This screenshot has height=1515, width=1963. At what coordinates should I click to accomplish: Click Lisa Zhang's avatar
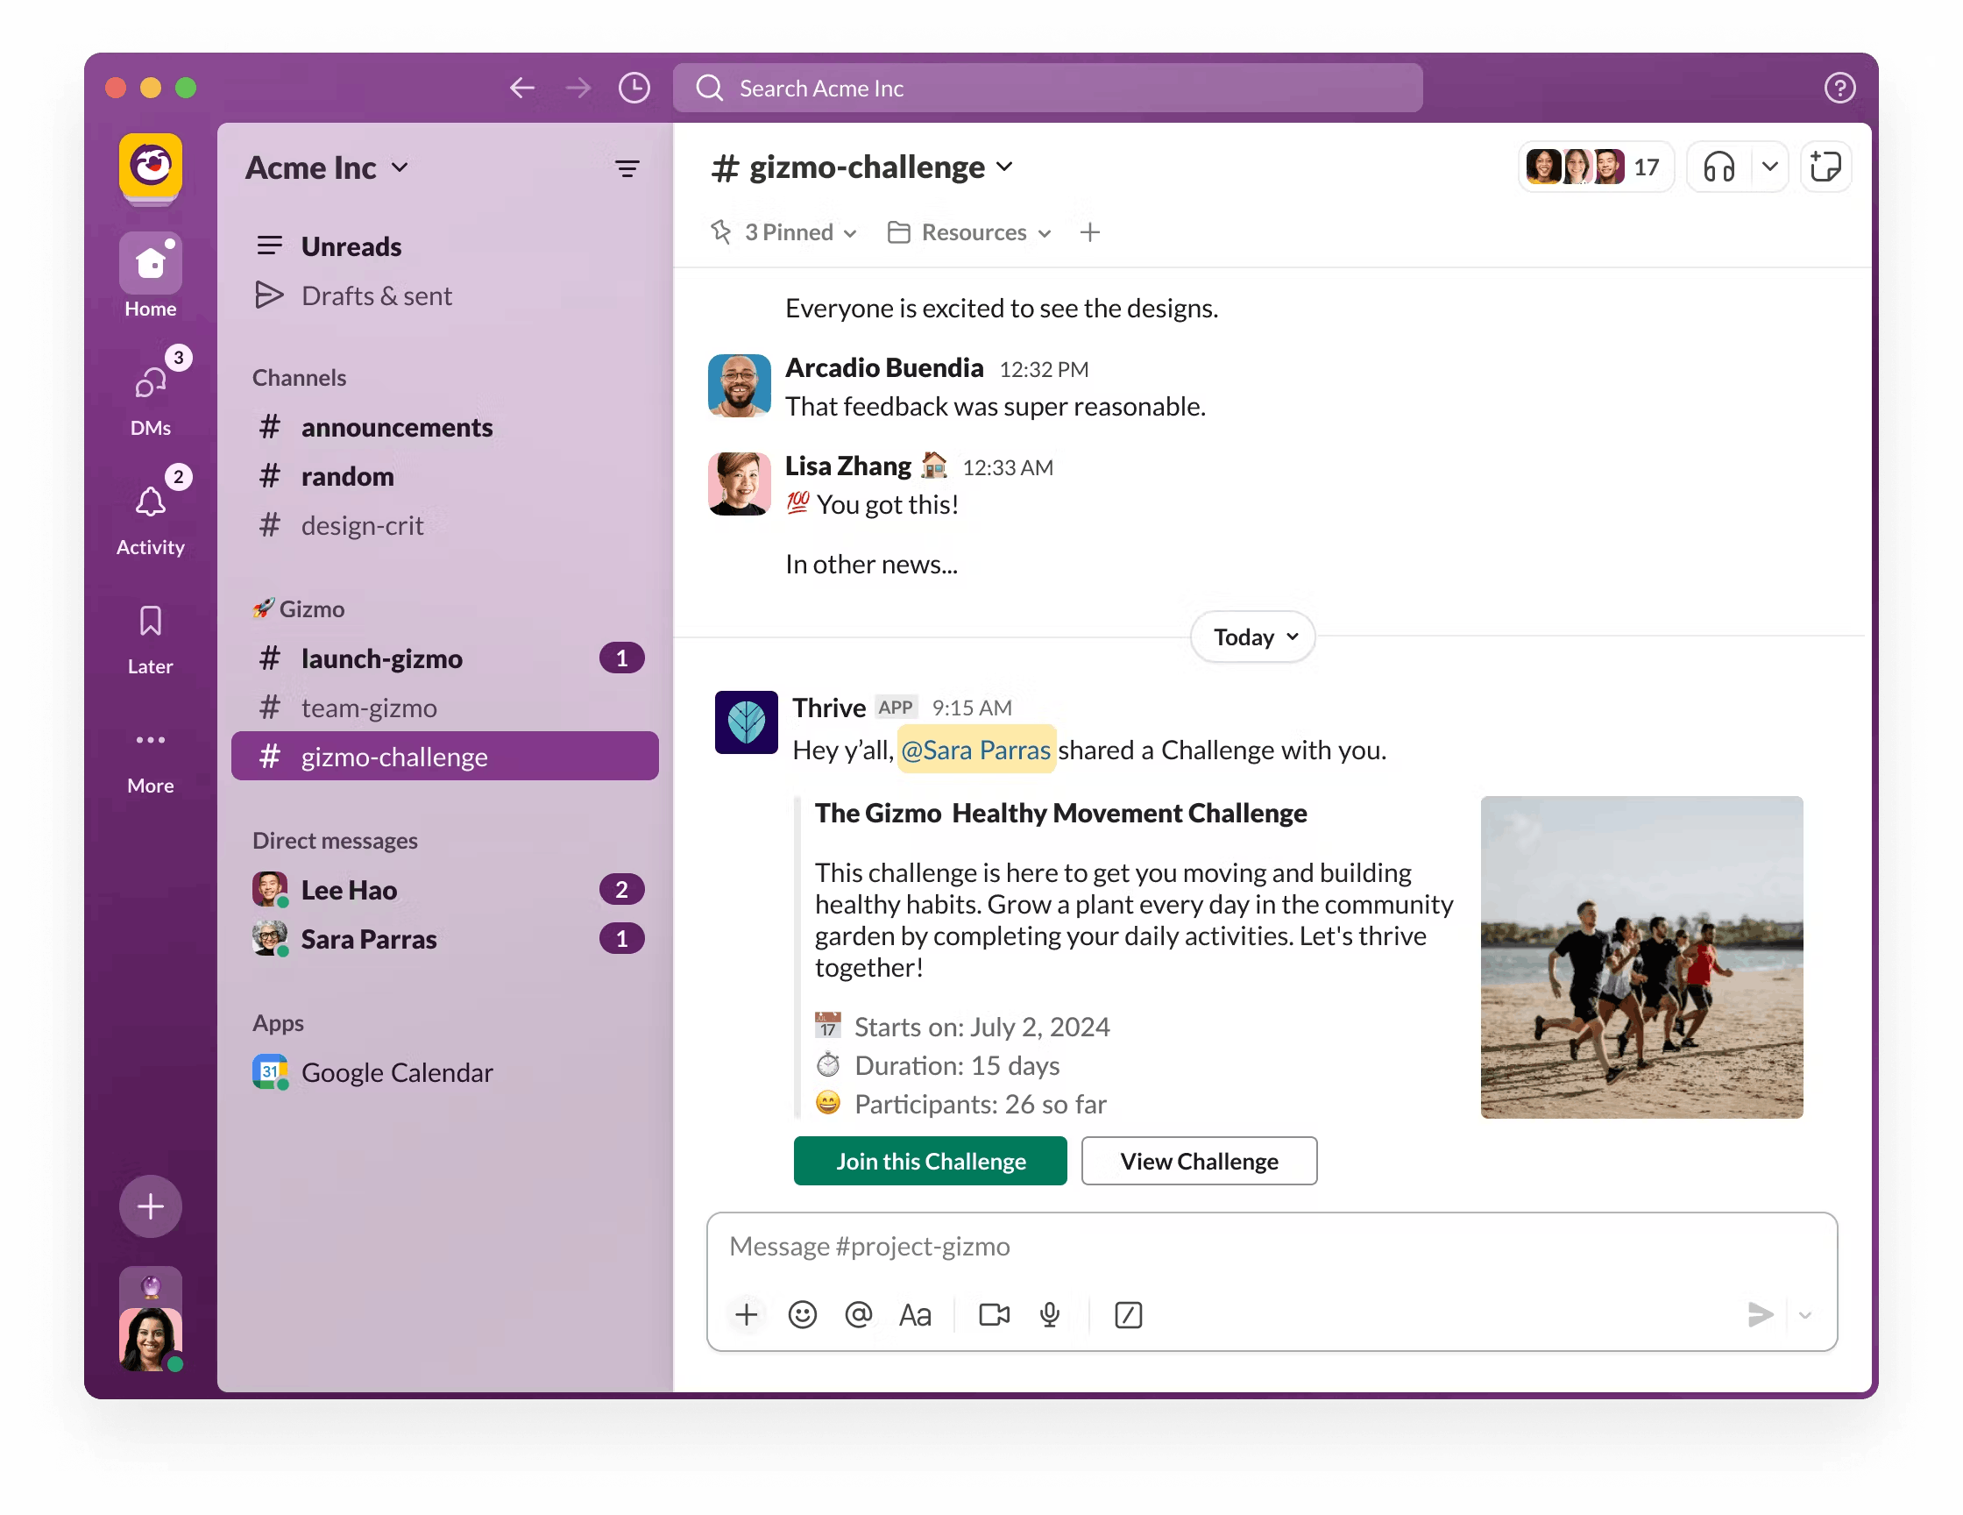739,484
